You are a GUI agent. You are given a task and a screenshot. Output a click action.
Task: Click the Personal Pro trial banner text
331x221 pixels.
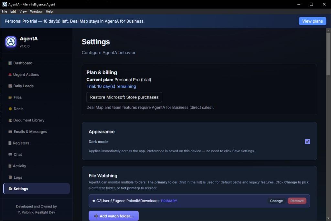pos(75,21)
